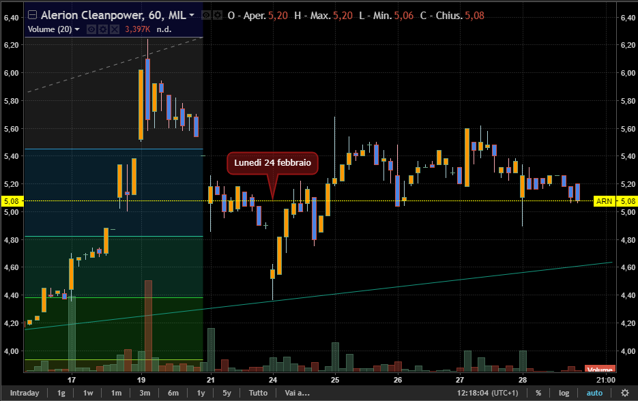Click the date label 27 on time axis
Image resolution: width=638 pixels, height=401 pixels.
460,380
